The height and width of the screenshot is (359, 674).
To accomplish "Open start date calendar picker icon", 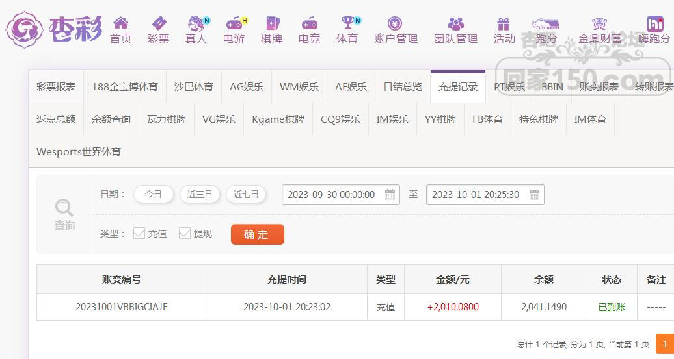I will pos(390,194).
